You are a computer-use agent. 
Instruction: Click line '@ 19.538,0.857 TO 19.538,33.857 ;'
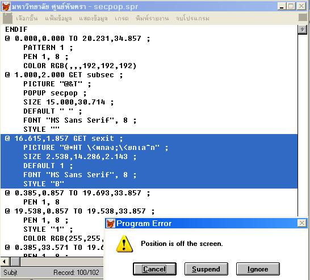pos(79,211)
